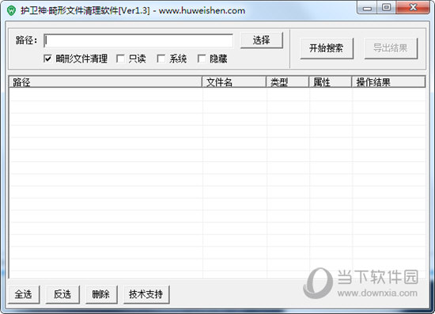Screen dimensions: 435x314
Task: Focus the 路径 path input field
Action: 138,41
